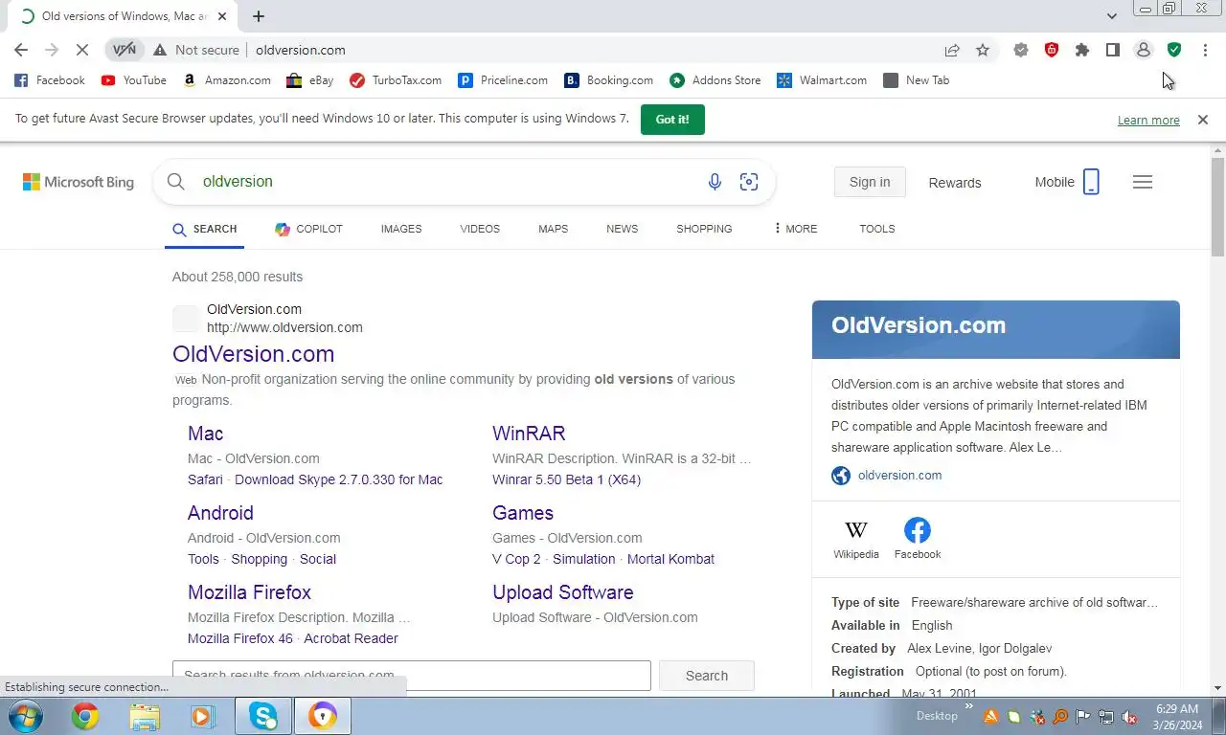Viewport: 1226px width, 735px height.
Task: Open visual search camera icon
Action: pos(749,182)
